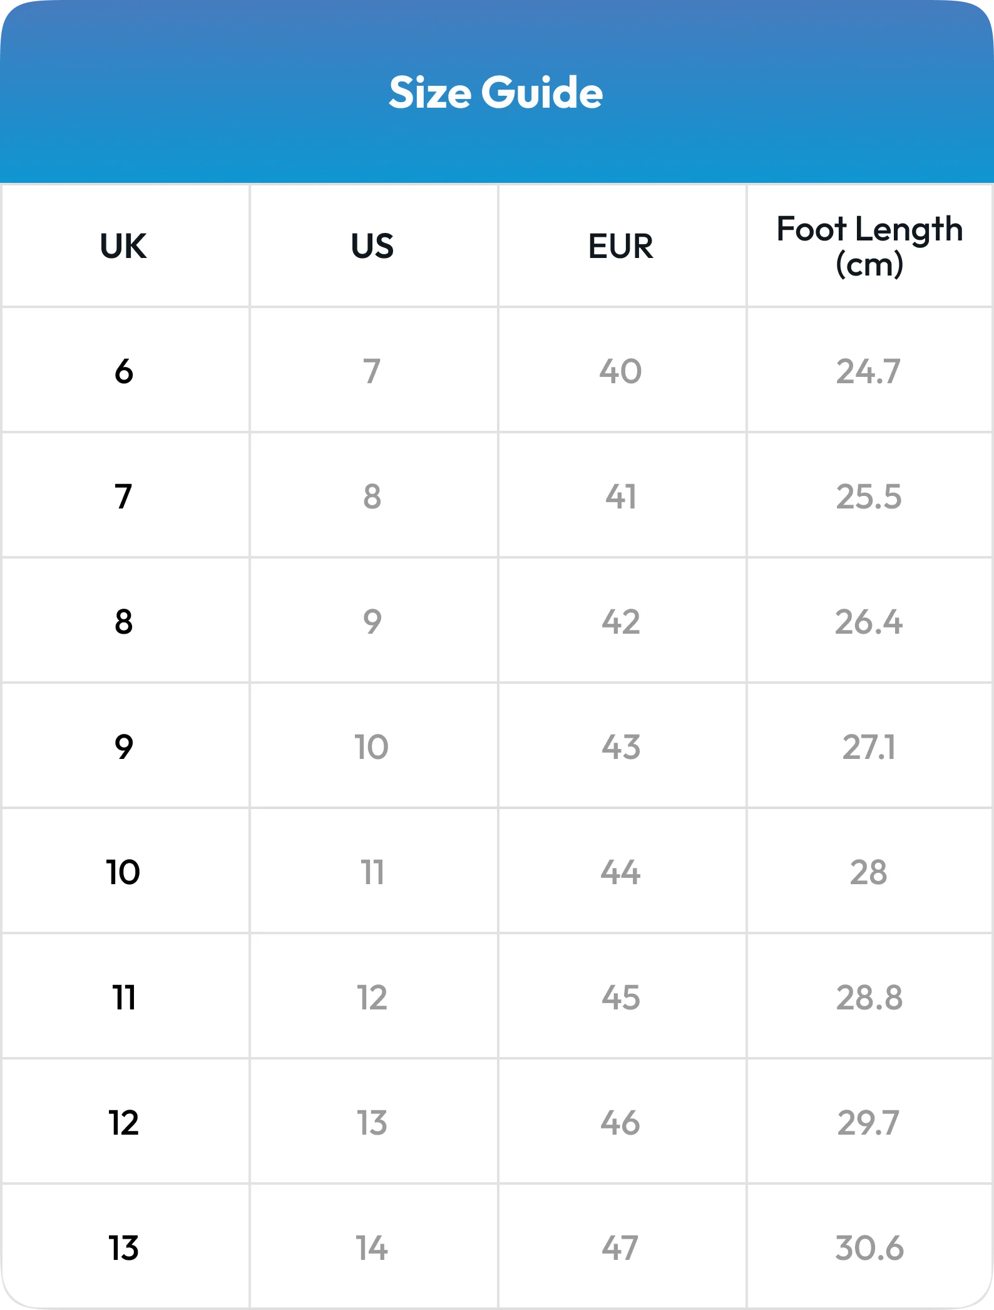The width and height of the screenshot is (994, 1310).
Task: Select US size 10 cell
Action: pyautogui.click(x=372, y=746)
